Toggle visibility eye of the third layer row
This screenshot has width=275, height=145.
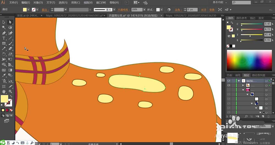coord(229,90)
